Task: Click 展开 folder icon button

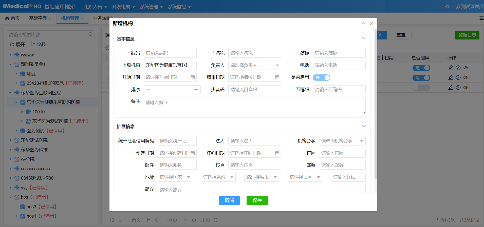Action: point(17,45)
